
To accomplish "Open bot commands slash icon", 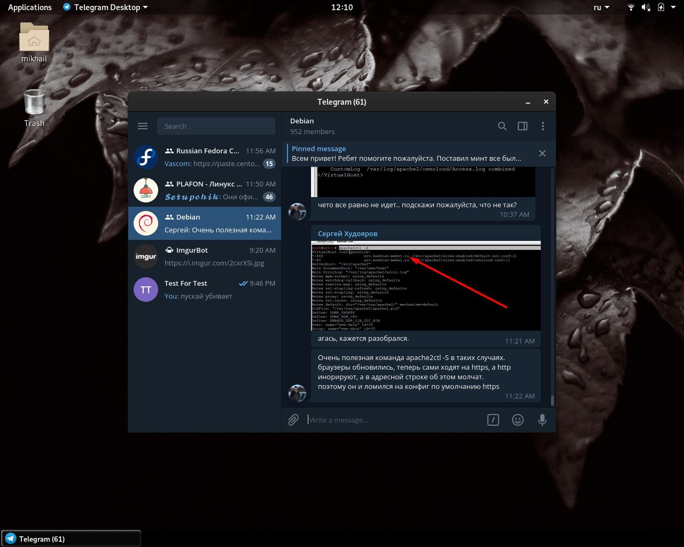I will (493, 420).
